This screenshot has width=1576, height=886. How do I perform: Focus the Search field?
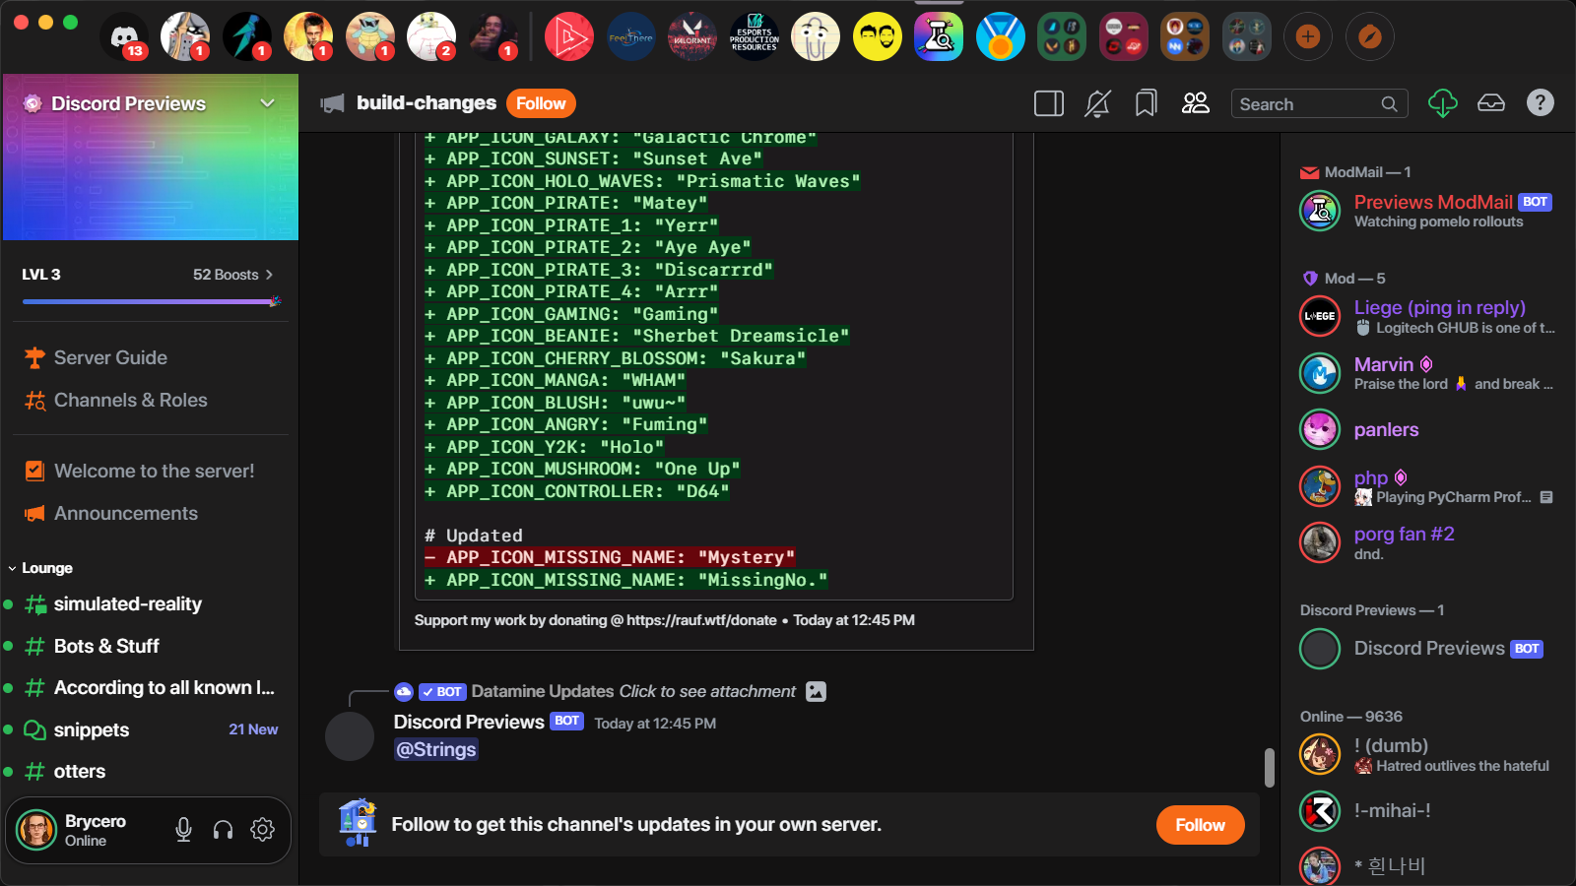coord(1319,103)
